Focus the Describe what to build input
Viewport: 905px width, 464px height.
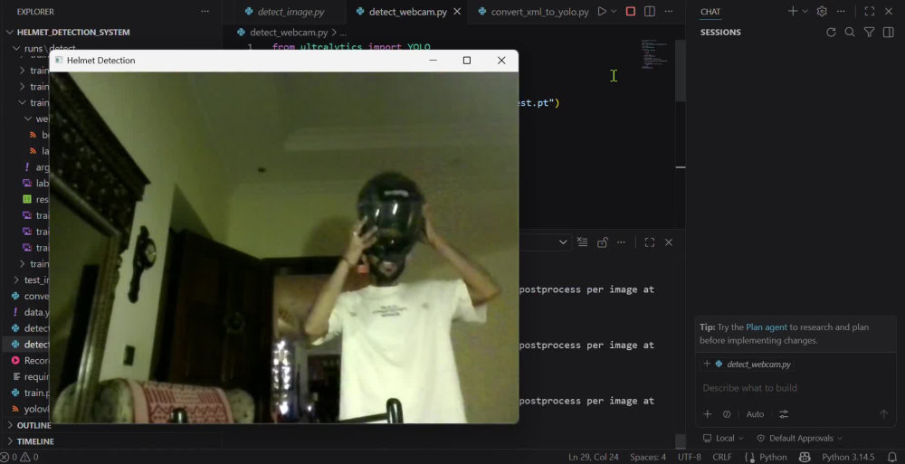click(795, 388)
